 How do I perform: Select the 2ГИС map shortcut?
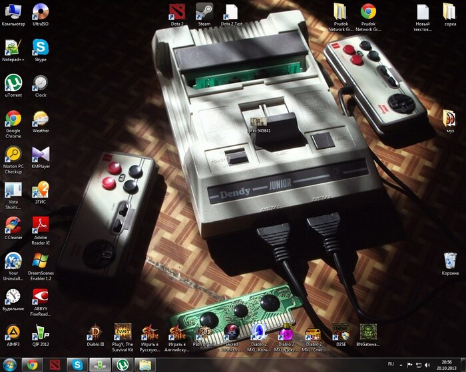pos(41,190)
